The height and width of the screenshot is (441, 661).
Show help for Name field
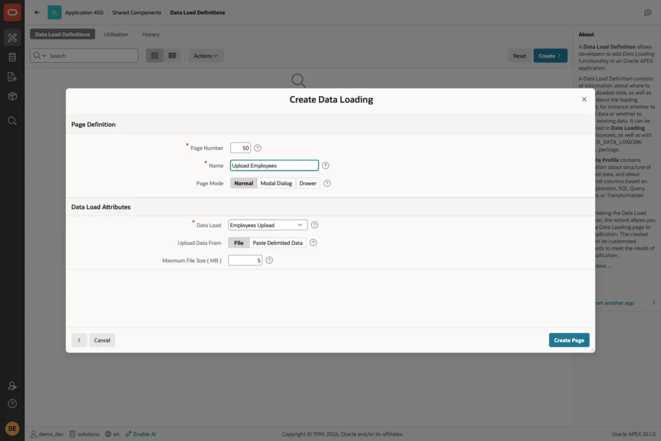pyautogui.click(x=325, y=166)
